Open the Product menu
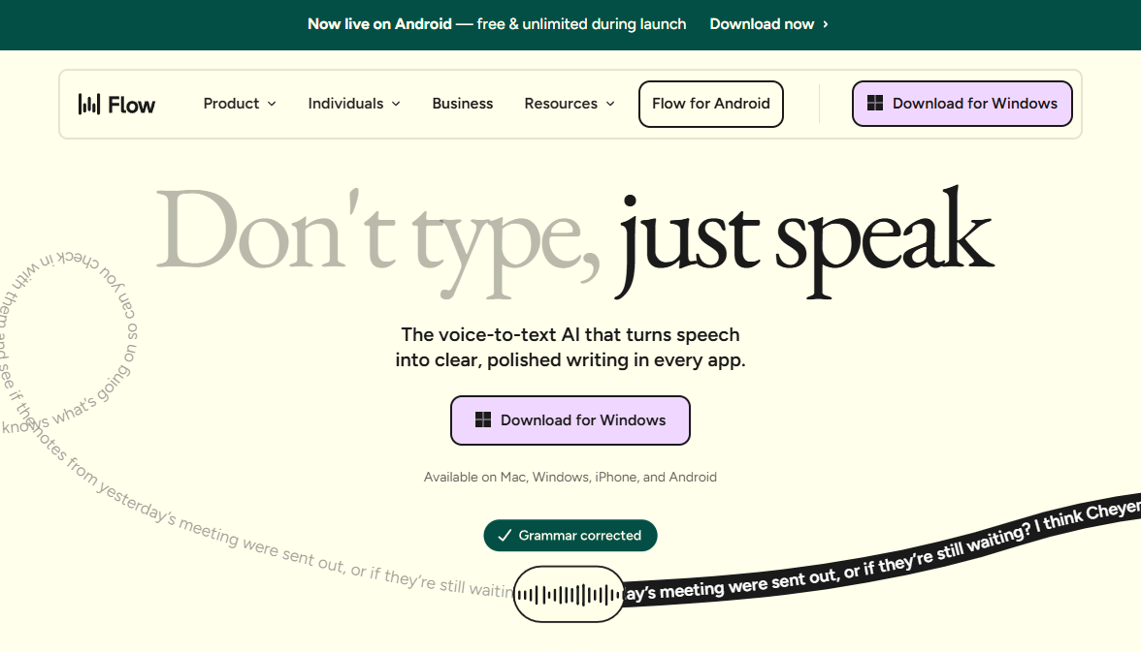 point(240,104)
